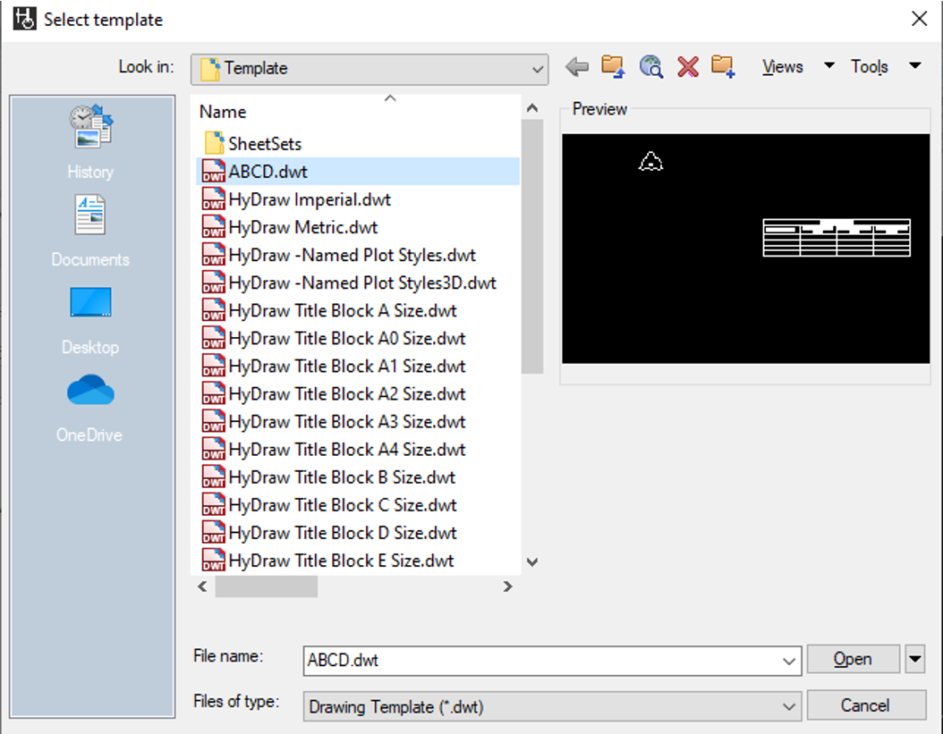943x734 pixels.
Task: Click the Up one level folder icon
Action: 613,67
